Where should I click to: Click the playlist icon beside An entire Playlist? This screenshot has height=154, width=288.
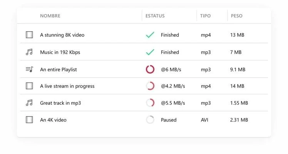[x=29, y=69]
